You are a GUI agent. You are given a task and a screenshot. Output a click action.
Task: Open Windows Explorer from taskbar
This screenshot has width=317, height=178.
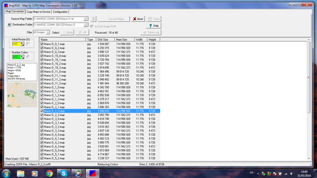coord(21,173)
